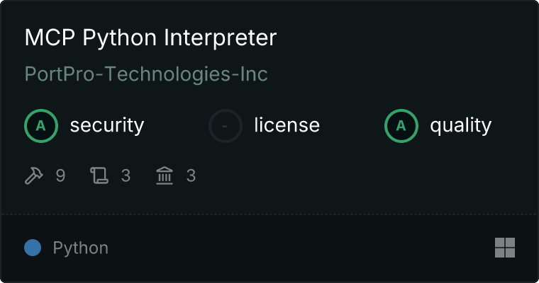Click the scroll prompts icon
The width and height of the screenshot is (539, 283).
(x=99, y=175)
